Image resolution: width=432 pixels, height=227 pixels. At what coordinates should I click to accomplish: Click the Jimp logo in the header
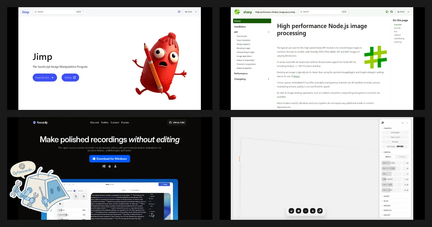26,12
